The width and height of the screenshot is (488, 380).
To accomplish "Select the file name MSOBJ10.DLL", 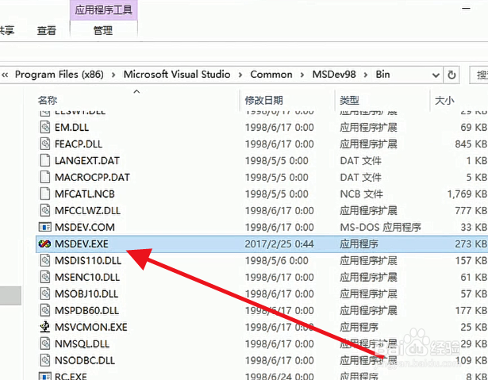I will 86,294.
